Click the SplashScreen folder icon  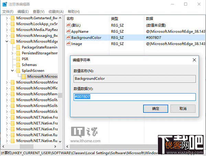tap(18, 71)
